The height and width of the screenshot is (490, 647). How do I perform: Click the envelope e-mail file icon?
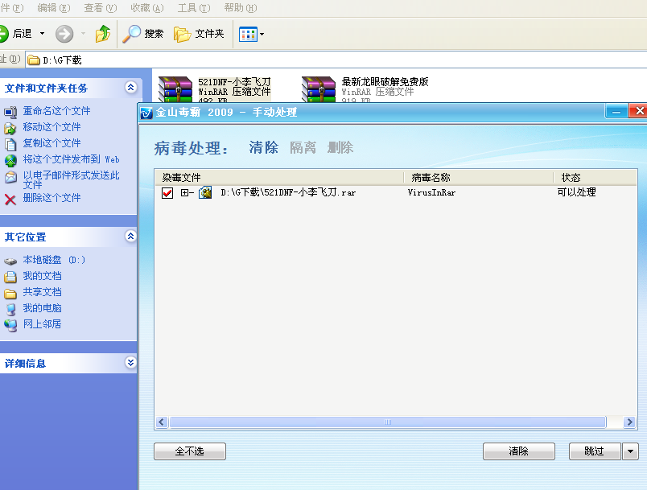click(10, 177)
